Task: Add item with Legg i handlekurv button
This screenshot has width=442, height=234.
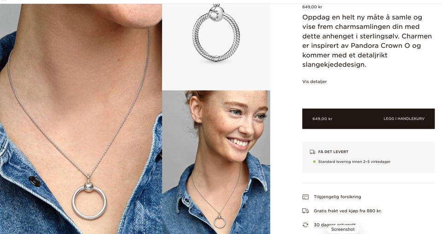Action: [x=368, y=119]
